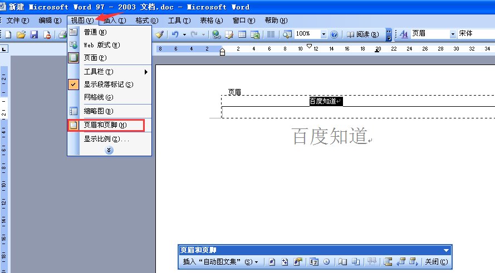Click Switch Between Header and Footer icon

coord(388,262)
